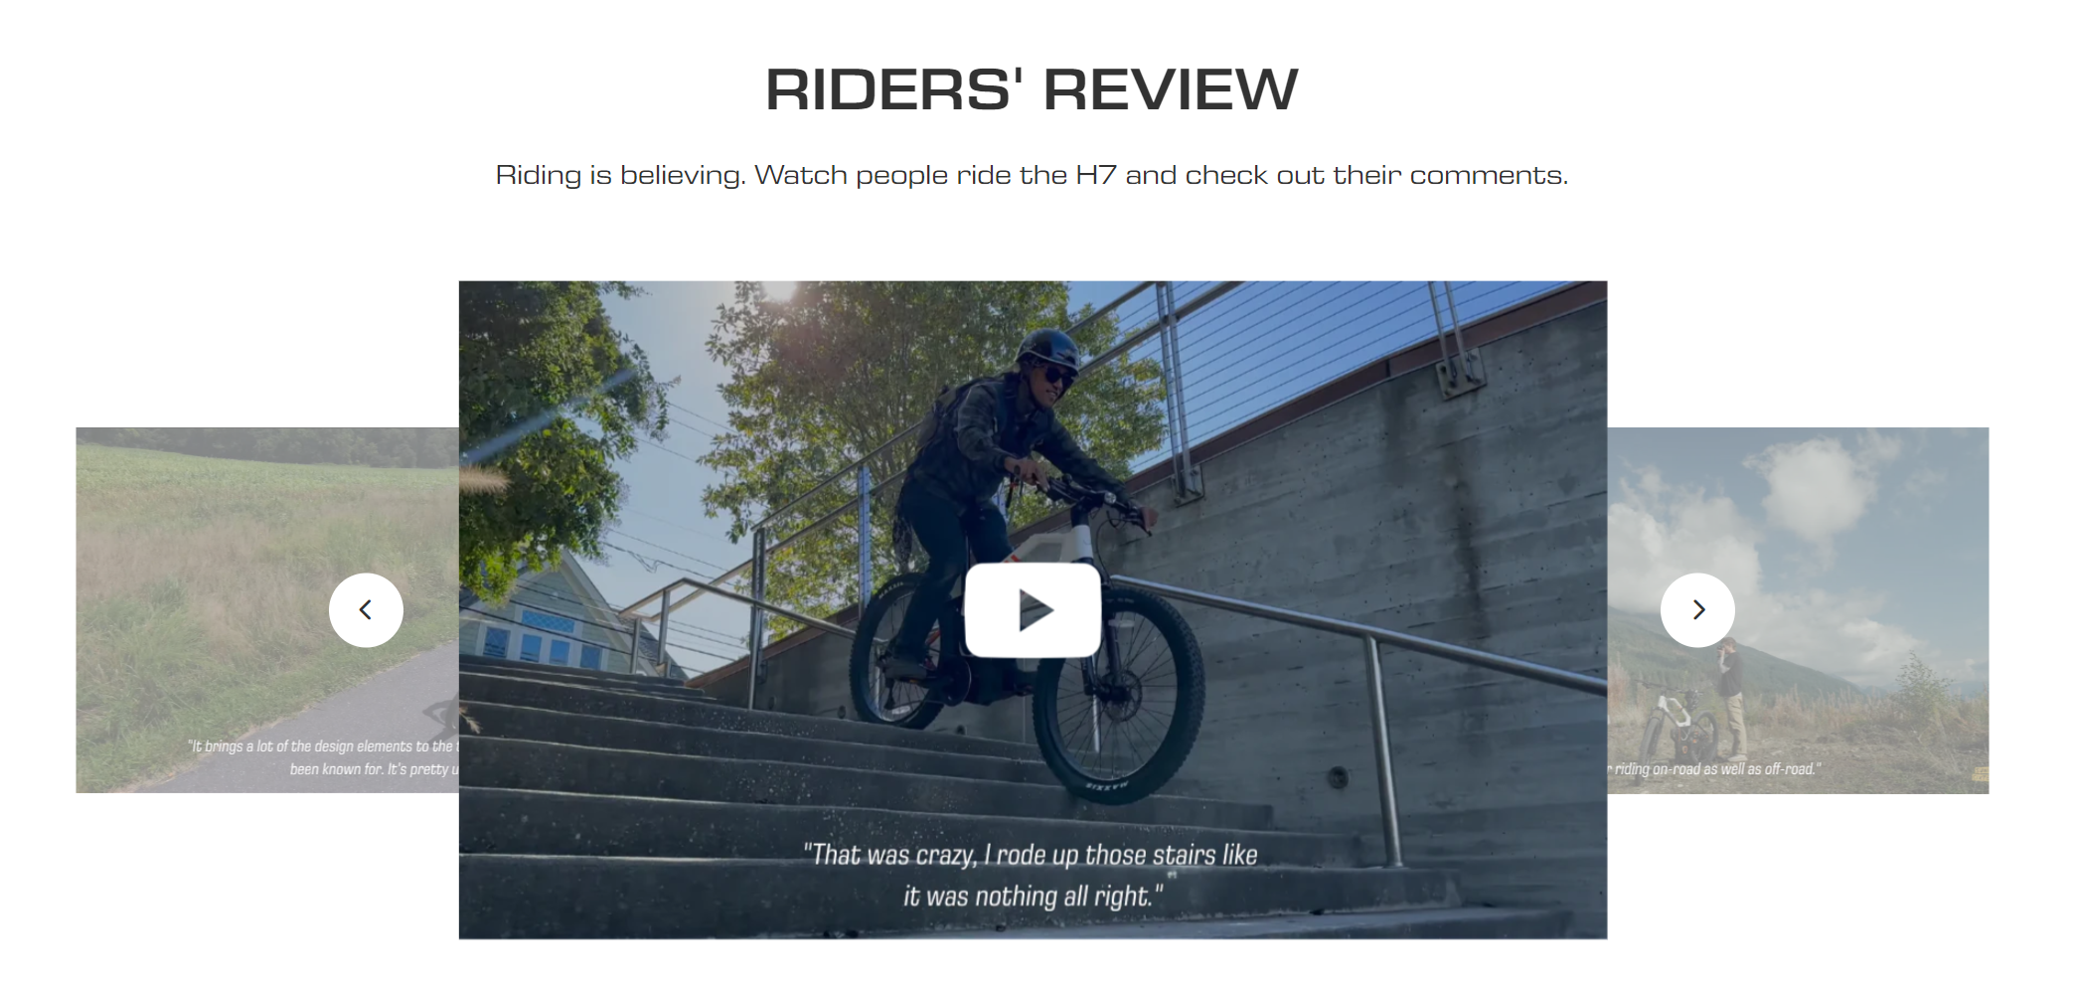Play the stairs ride review video
Image resolution: width=2077 pixels, height=988 pixels.
point(1033,609)
